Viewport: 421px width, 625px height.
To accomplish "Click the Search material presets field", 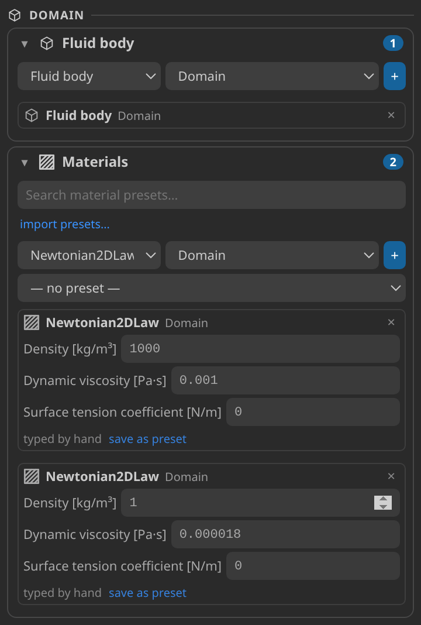I will [x=212, y=195].
